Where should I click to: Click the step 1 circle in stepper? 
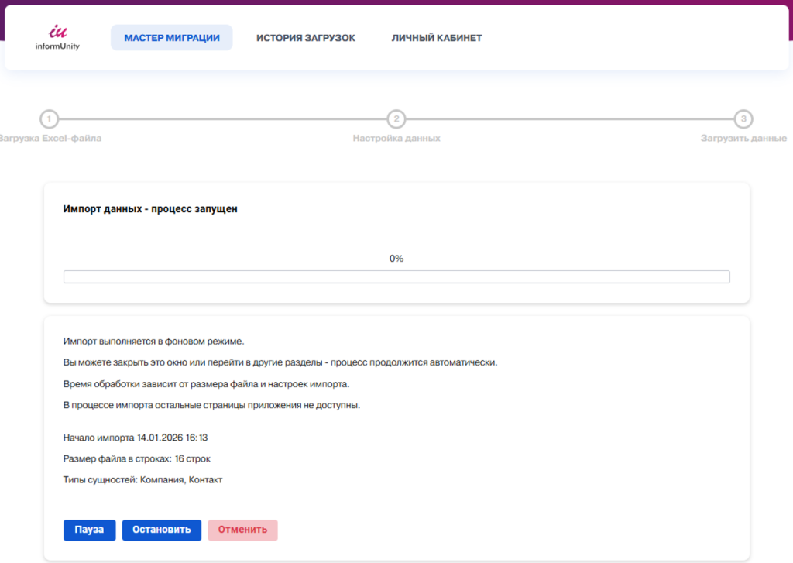pyautogui.click(x=49, y=119)
